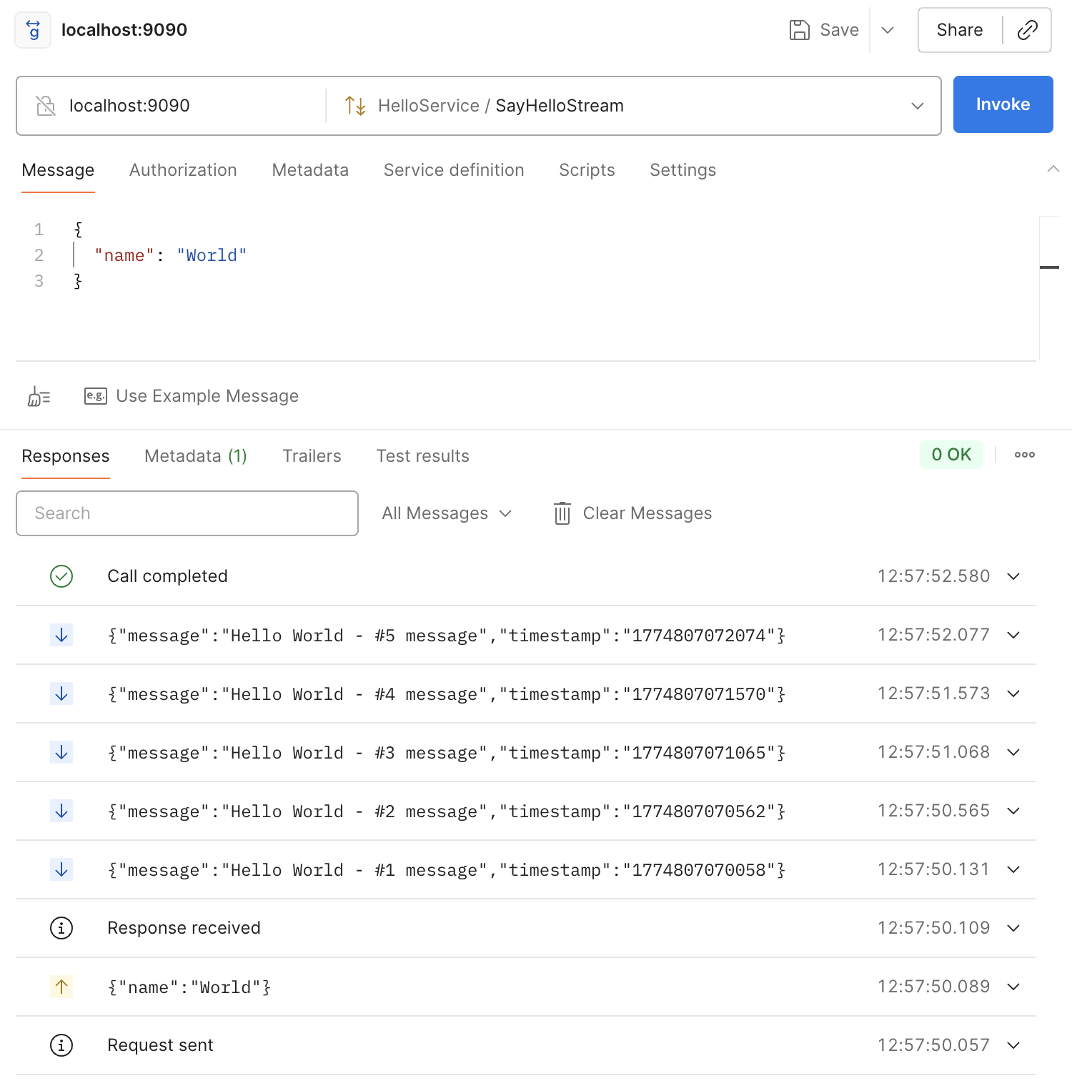The height and width of the screenshot is (1081, 1072).
Task: Expand the #3 message response row
Action: (x=1013, y=752)
